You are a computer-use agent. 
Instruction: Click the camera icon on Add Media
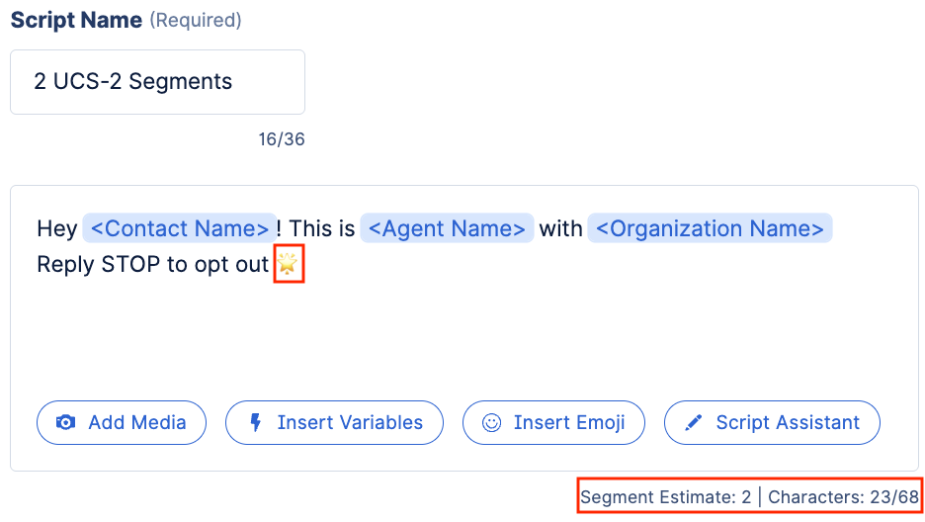coord(65,422)
